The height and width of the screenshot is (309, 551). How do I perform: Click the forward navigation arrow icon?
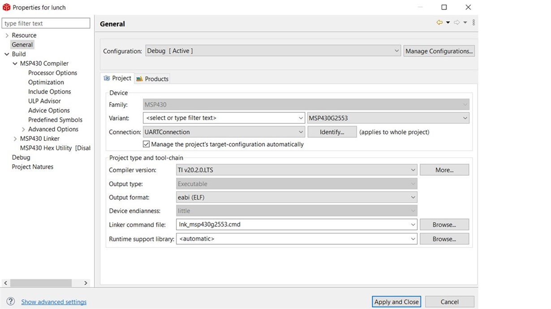(x=456, y=22)
